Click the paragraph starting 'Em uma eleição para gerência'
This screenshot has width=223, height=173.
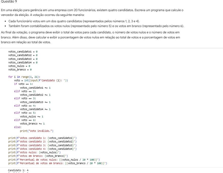92,12
